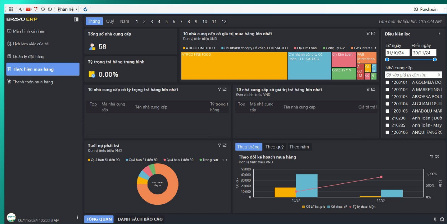The height and width of the screenshot is (224, 447).
Task: Expand the top suppliers treemap to fullscreen
Action: [373, 34]
